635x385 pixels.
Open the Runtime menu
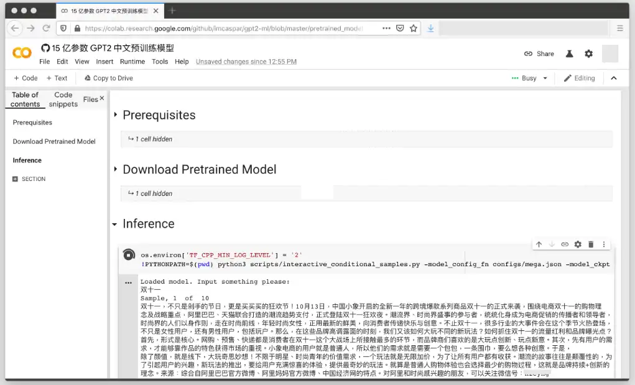(132, 62)
